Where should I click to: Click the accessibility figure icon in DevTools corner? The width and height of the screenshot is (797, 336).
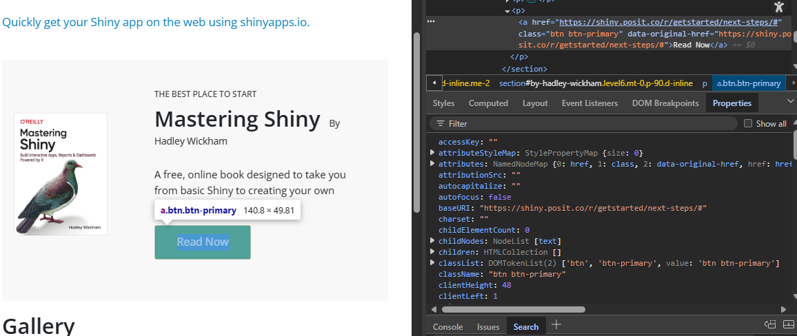(778, 7)
